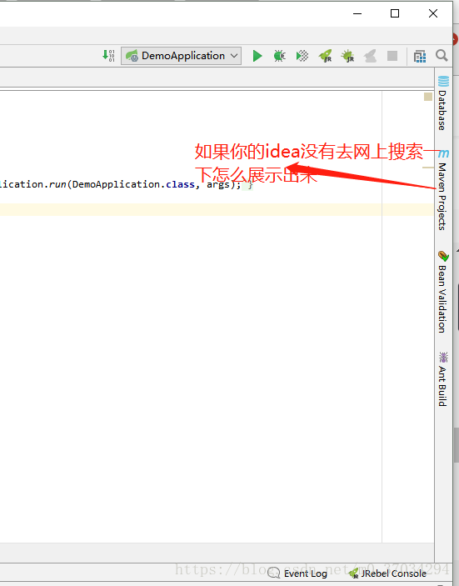Click the greyed-out hot swap update icon

(370, 56)
